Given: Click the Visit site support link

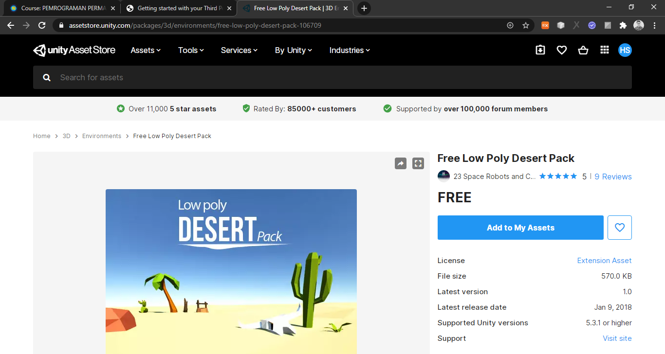Looking at the screenshot, I should click(617, 338).
